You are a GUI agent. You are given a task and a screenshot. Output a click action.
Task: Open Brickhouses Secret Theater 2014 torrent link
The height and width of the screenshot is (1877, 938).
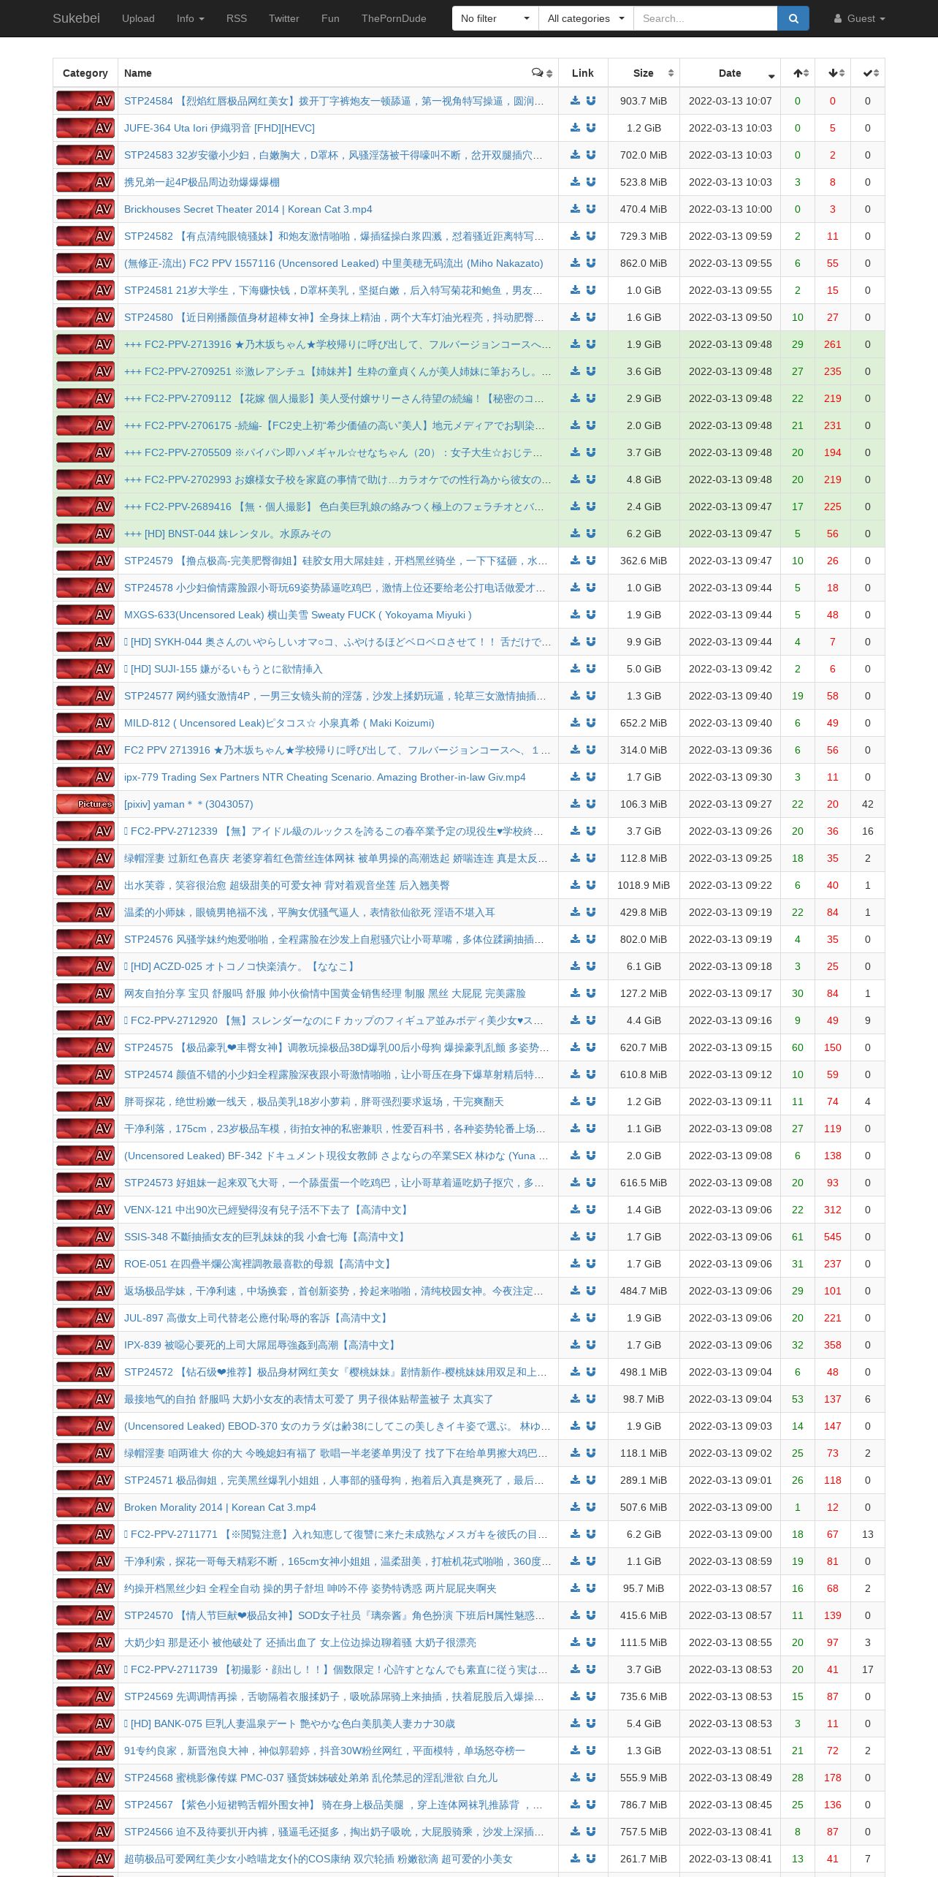[x=248, y=209]
